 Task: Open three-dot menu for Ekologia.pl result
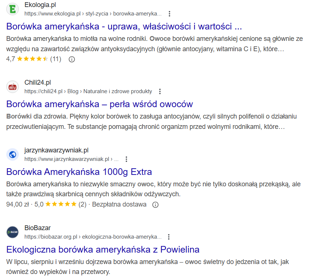(169, 14)
